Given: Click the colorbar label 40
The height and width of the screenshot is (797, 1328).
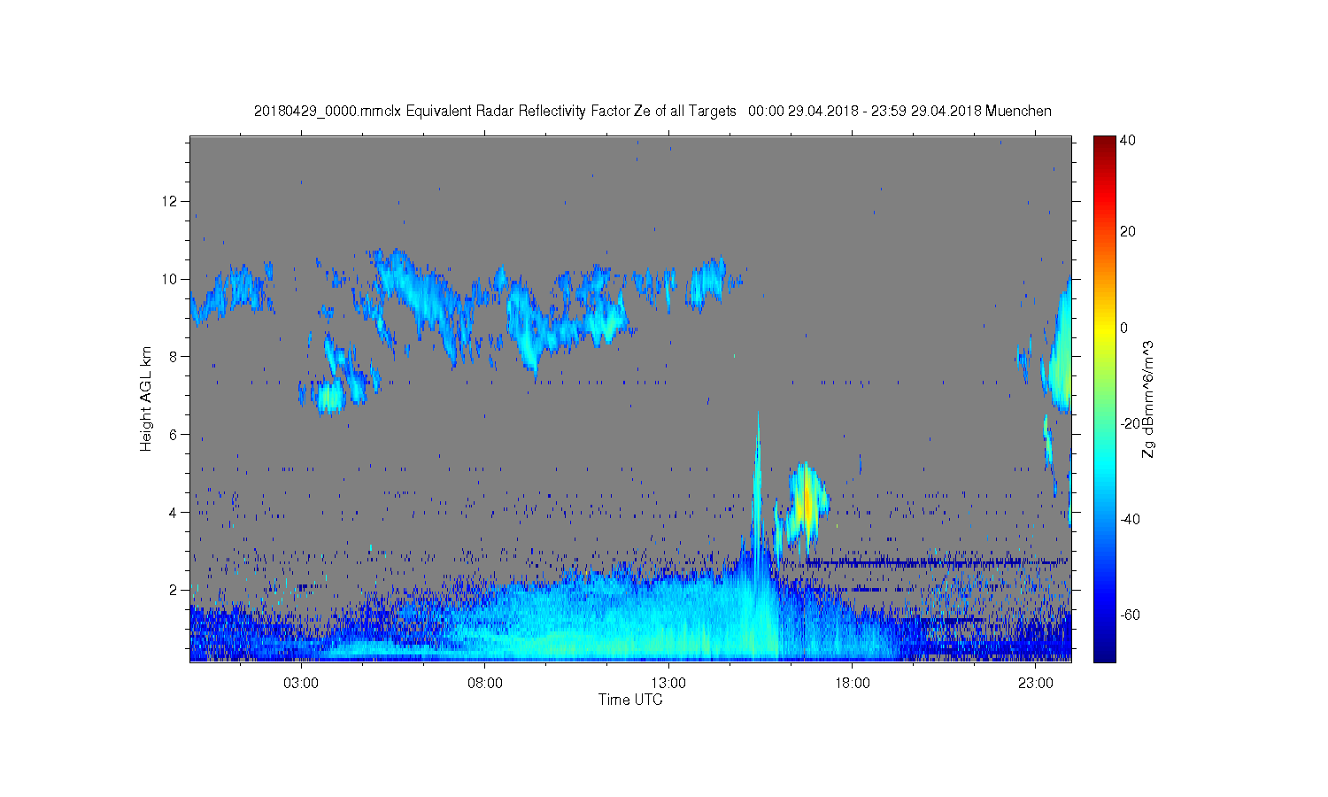Looking at the screenshot, I should click(1128, 140).
